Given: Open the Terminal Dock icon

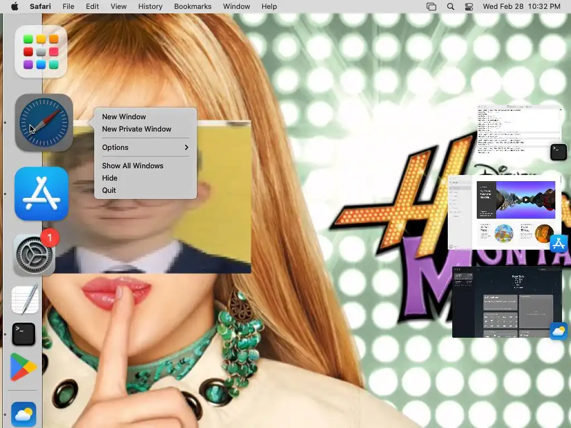Looking at the screenshot, I should click(x=23, y=334).
